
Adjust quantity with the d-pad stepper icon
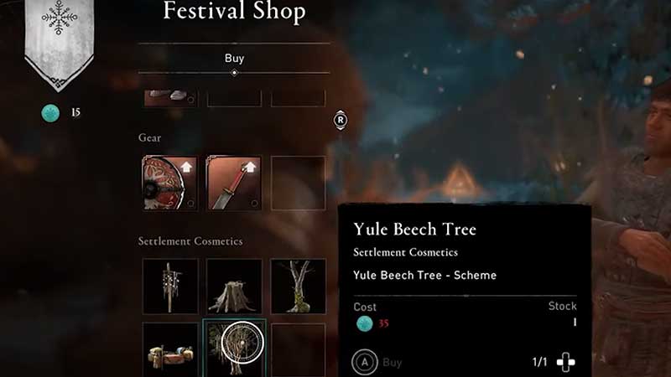[x=565, y=362]
